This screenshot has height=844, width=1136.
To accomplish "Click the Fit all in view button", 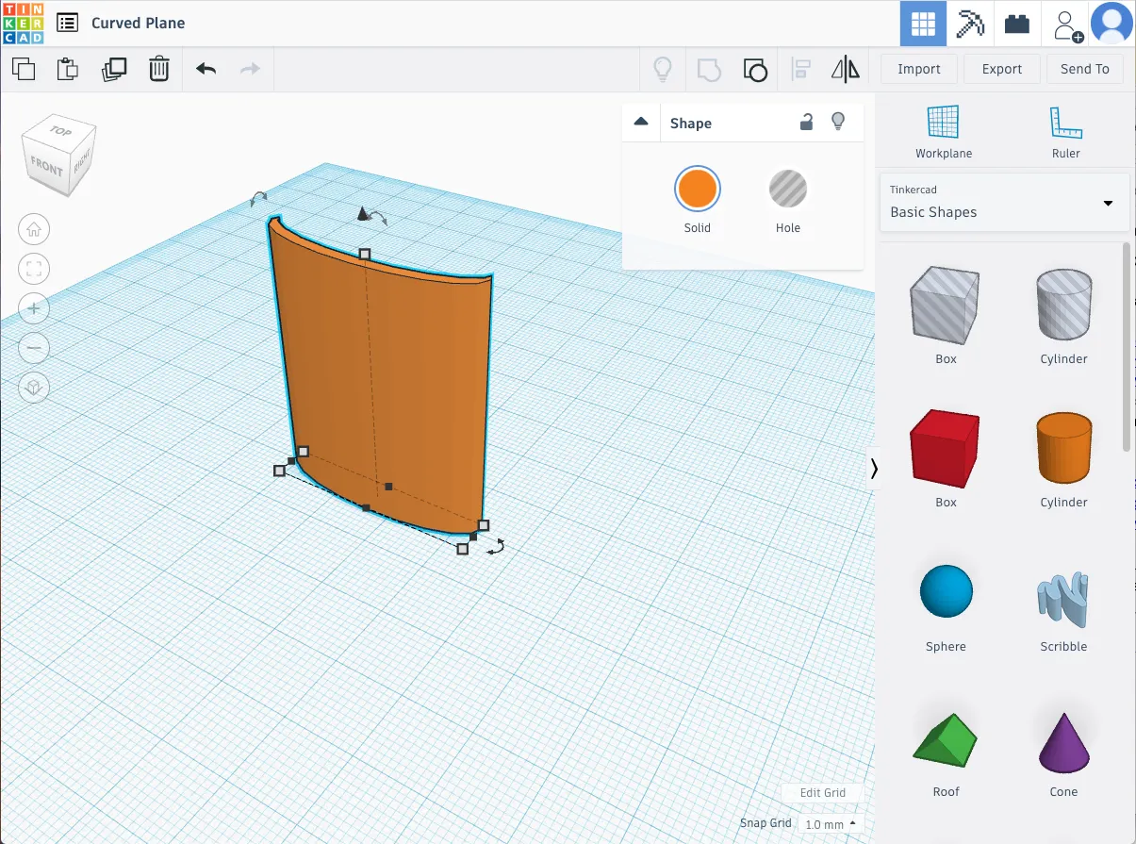I will pyautogui.click(x=34, y=269).
